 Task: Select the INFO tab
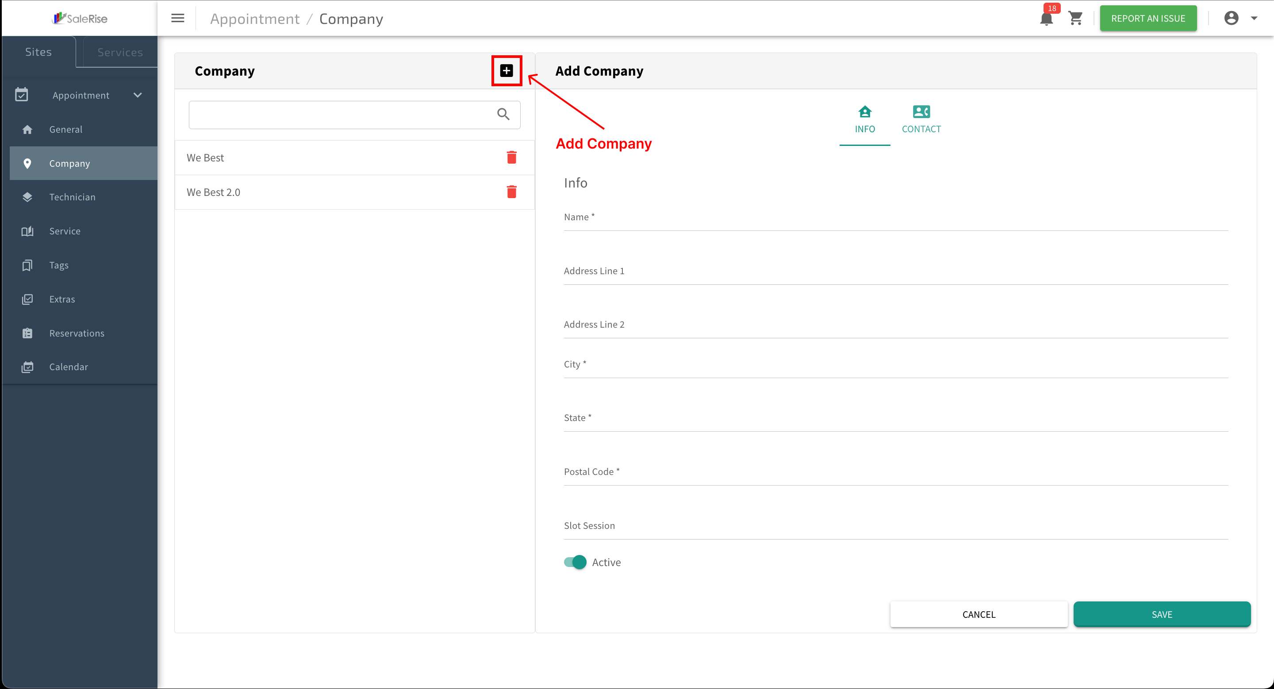[864, 119]
